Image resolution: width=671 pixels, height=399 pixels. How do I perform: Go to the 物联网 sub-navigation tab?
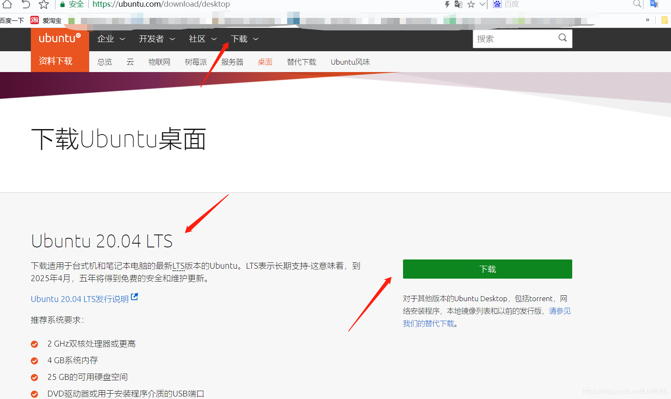pos(159,62)
